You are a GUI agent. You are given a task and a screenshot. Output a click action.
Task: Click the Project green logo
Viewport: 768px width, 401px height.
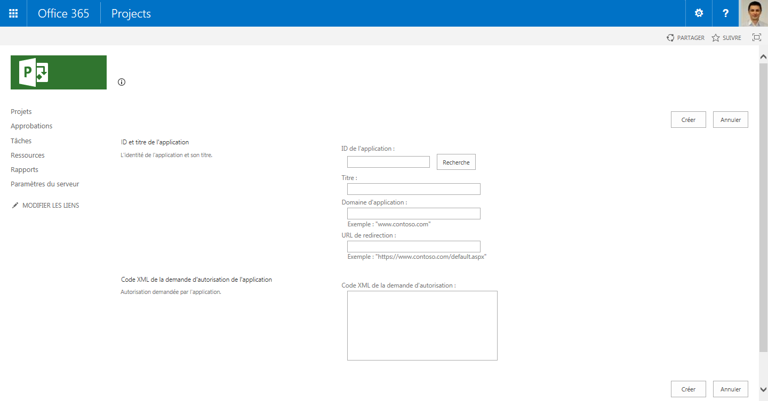59,72
